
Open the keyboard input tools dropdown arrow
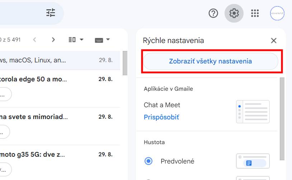(x=108, y=39)
